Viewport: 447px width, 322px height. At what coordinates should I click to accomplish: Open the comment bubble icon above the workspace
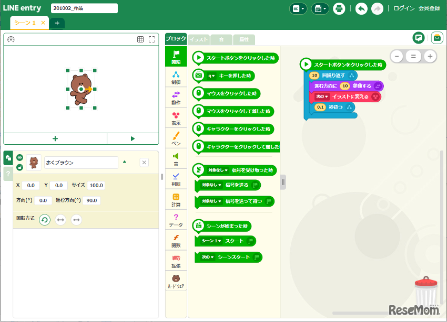pyautogui.click(x=419, y=38)
